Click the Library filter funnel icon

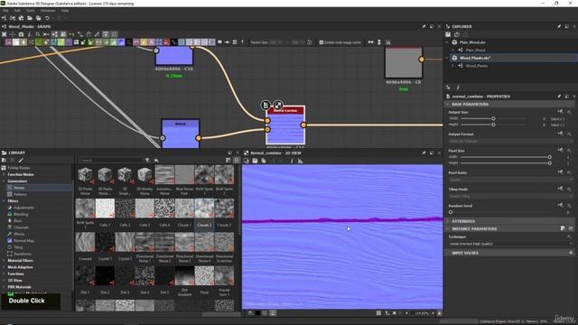147,161
